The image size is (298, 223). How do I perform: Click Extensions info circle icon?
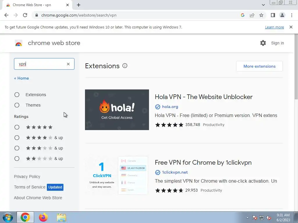(x=125, y=66)
